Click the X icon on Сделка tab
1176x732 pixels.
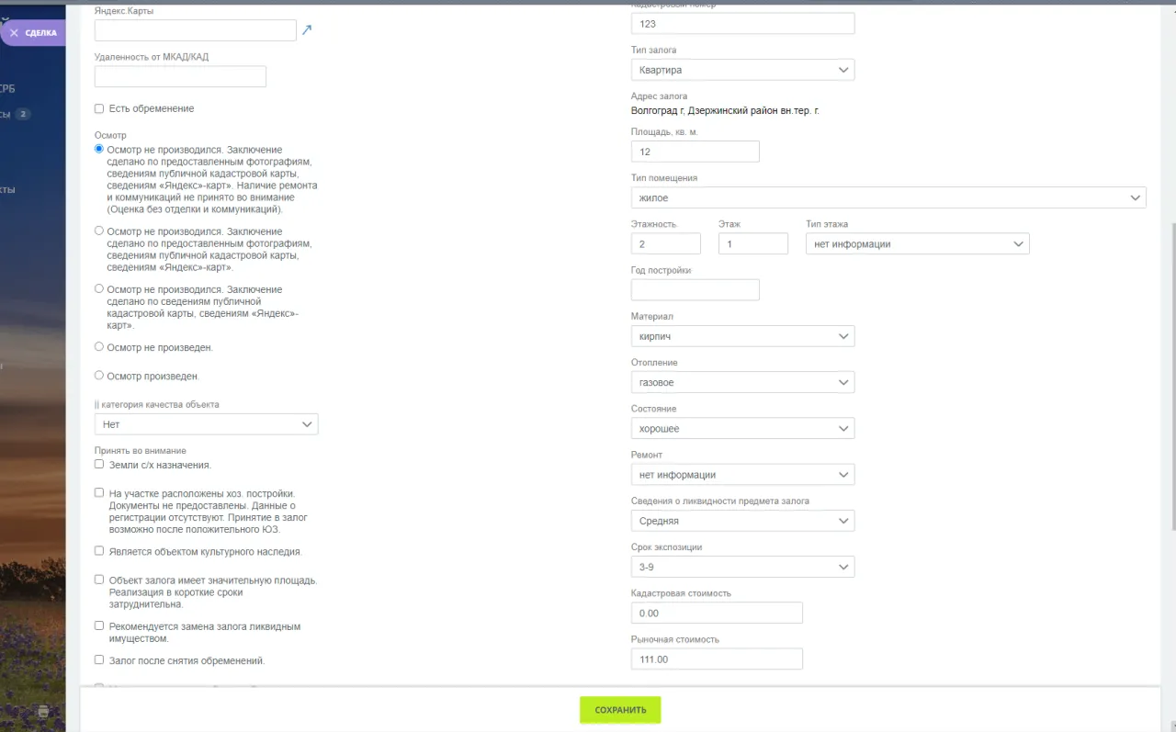(x=14, y=33)
